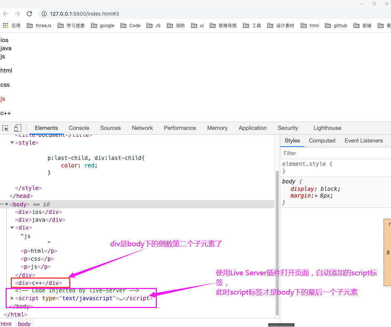Open the 前端 bookmark folder
Viewport: 391px width, 327px height.
(363, 25)
